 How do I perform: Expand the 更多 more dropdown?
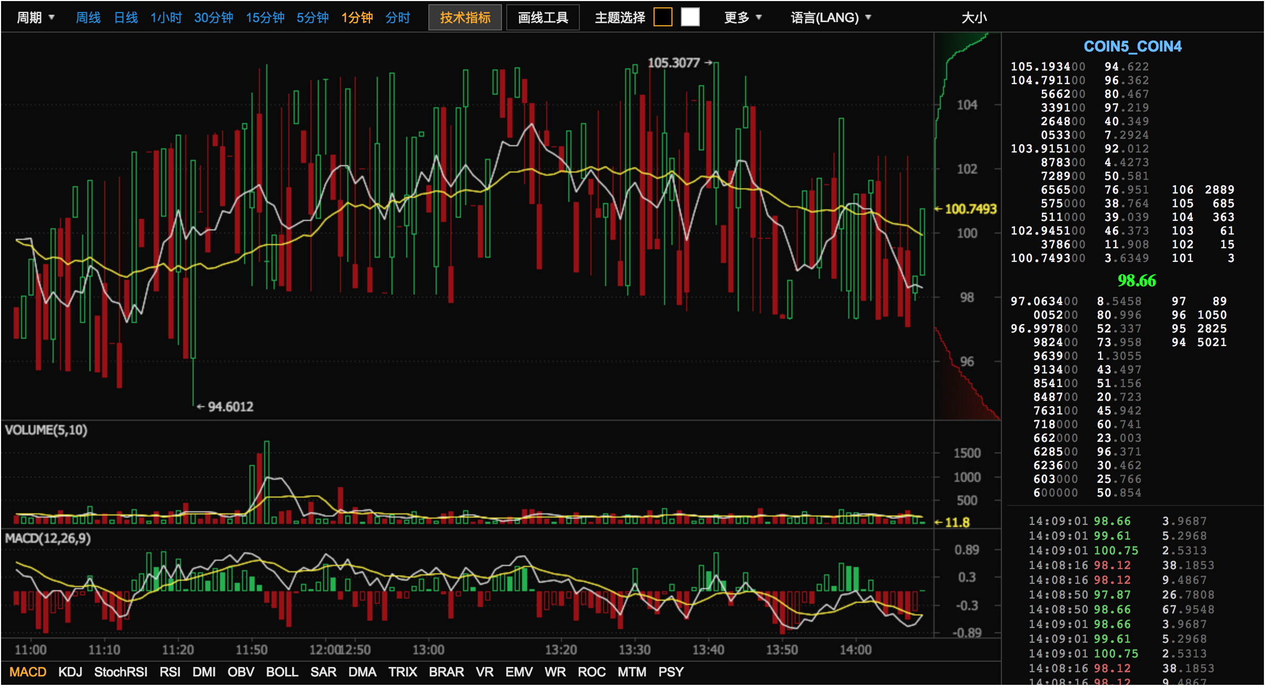(x=742, y=17)
